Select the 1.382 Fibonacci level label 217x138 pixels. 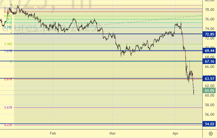[x=8, y=44]
